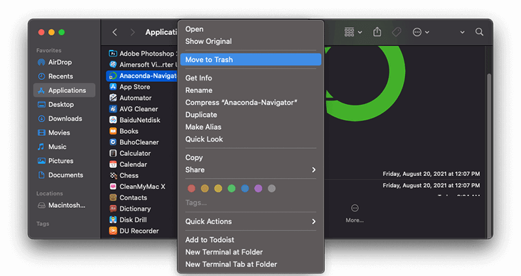Open the view grouping dropdown in toolbar

pos(353,32)
